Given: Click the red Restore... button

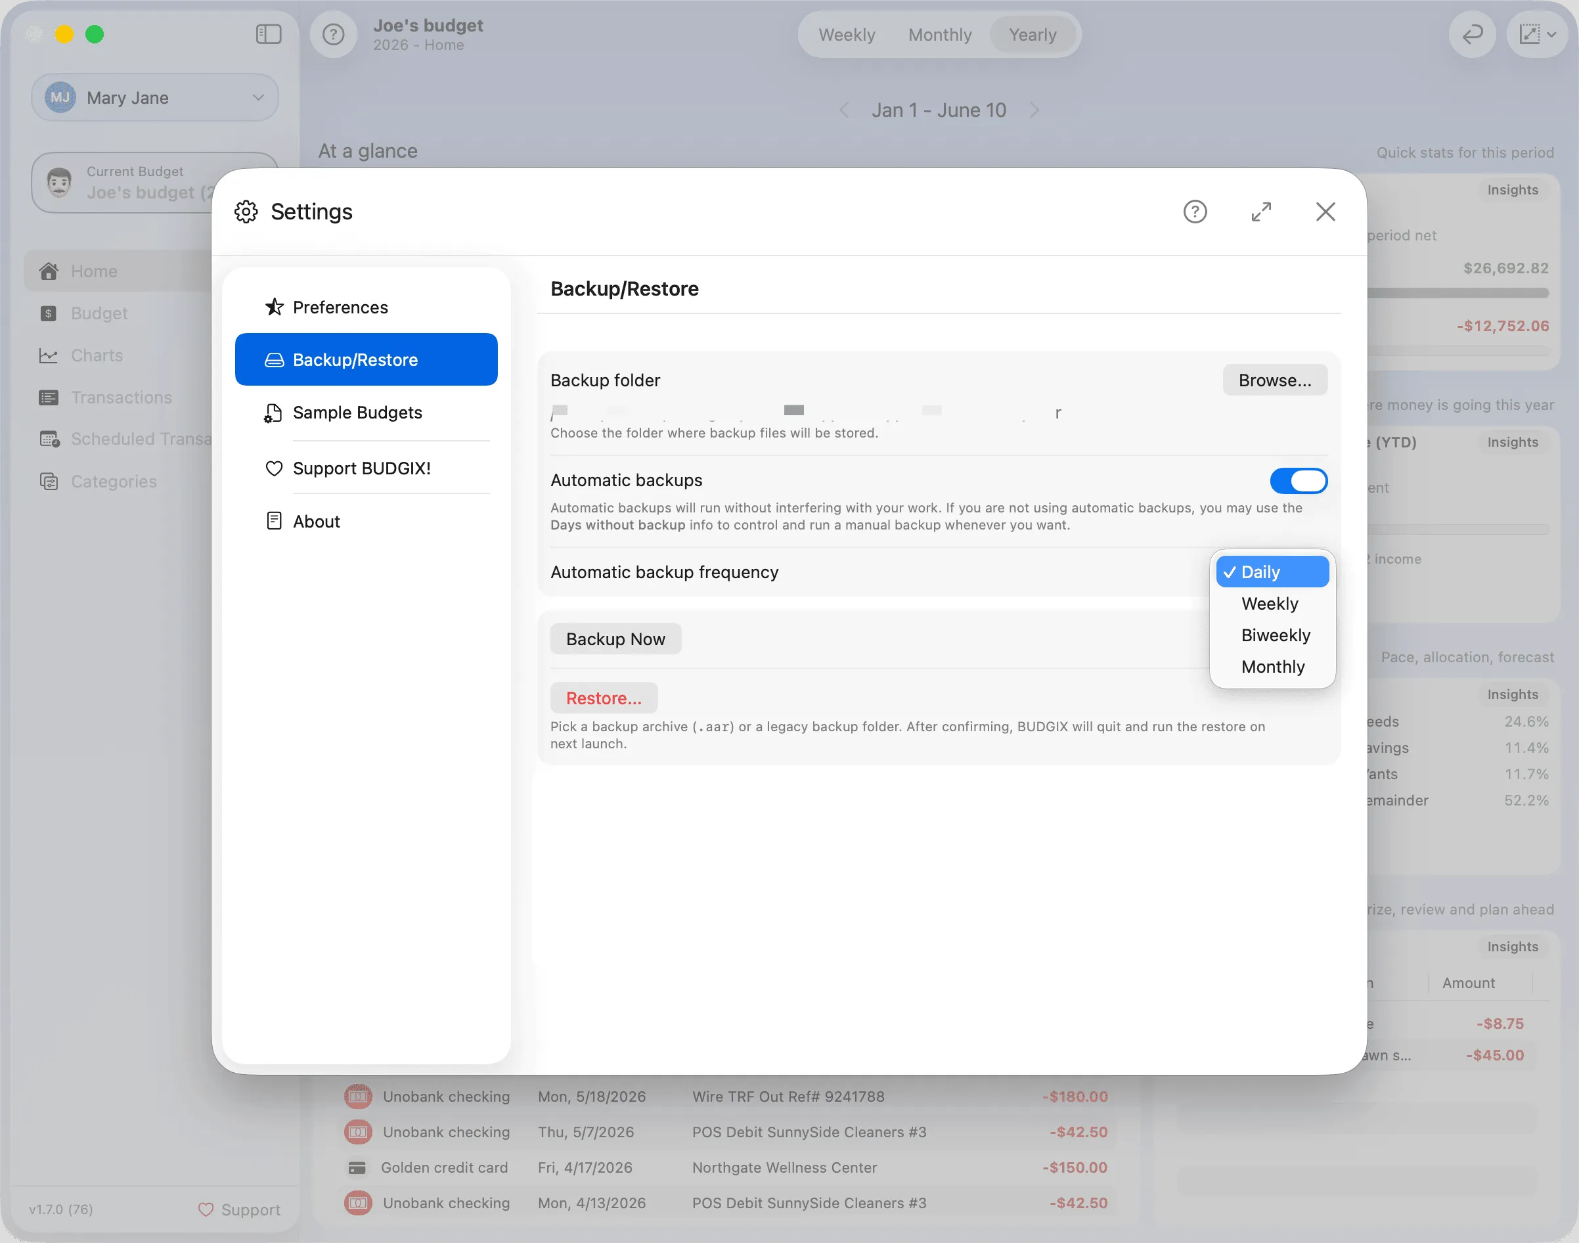Looking at the screenshot, I should coord(604,698).
